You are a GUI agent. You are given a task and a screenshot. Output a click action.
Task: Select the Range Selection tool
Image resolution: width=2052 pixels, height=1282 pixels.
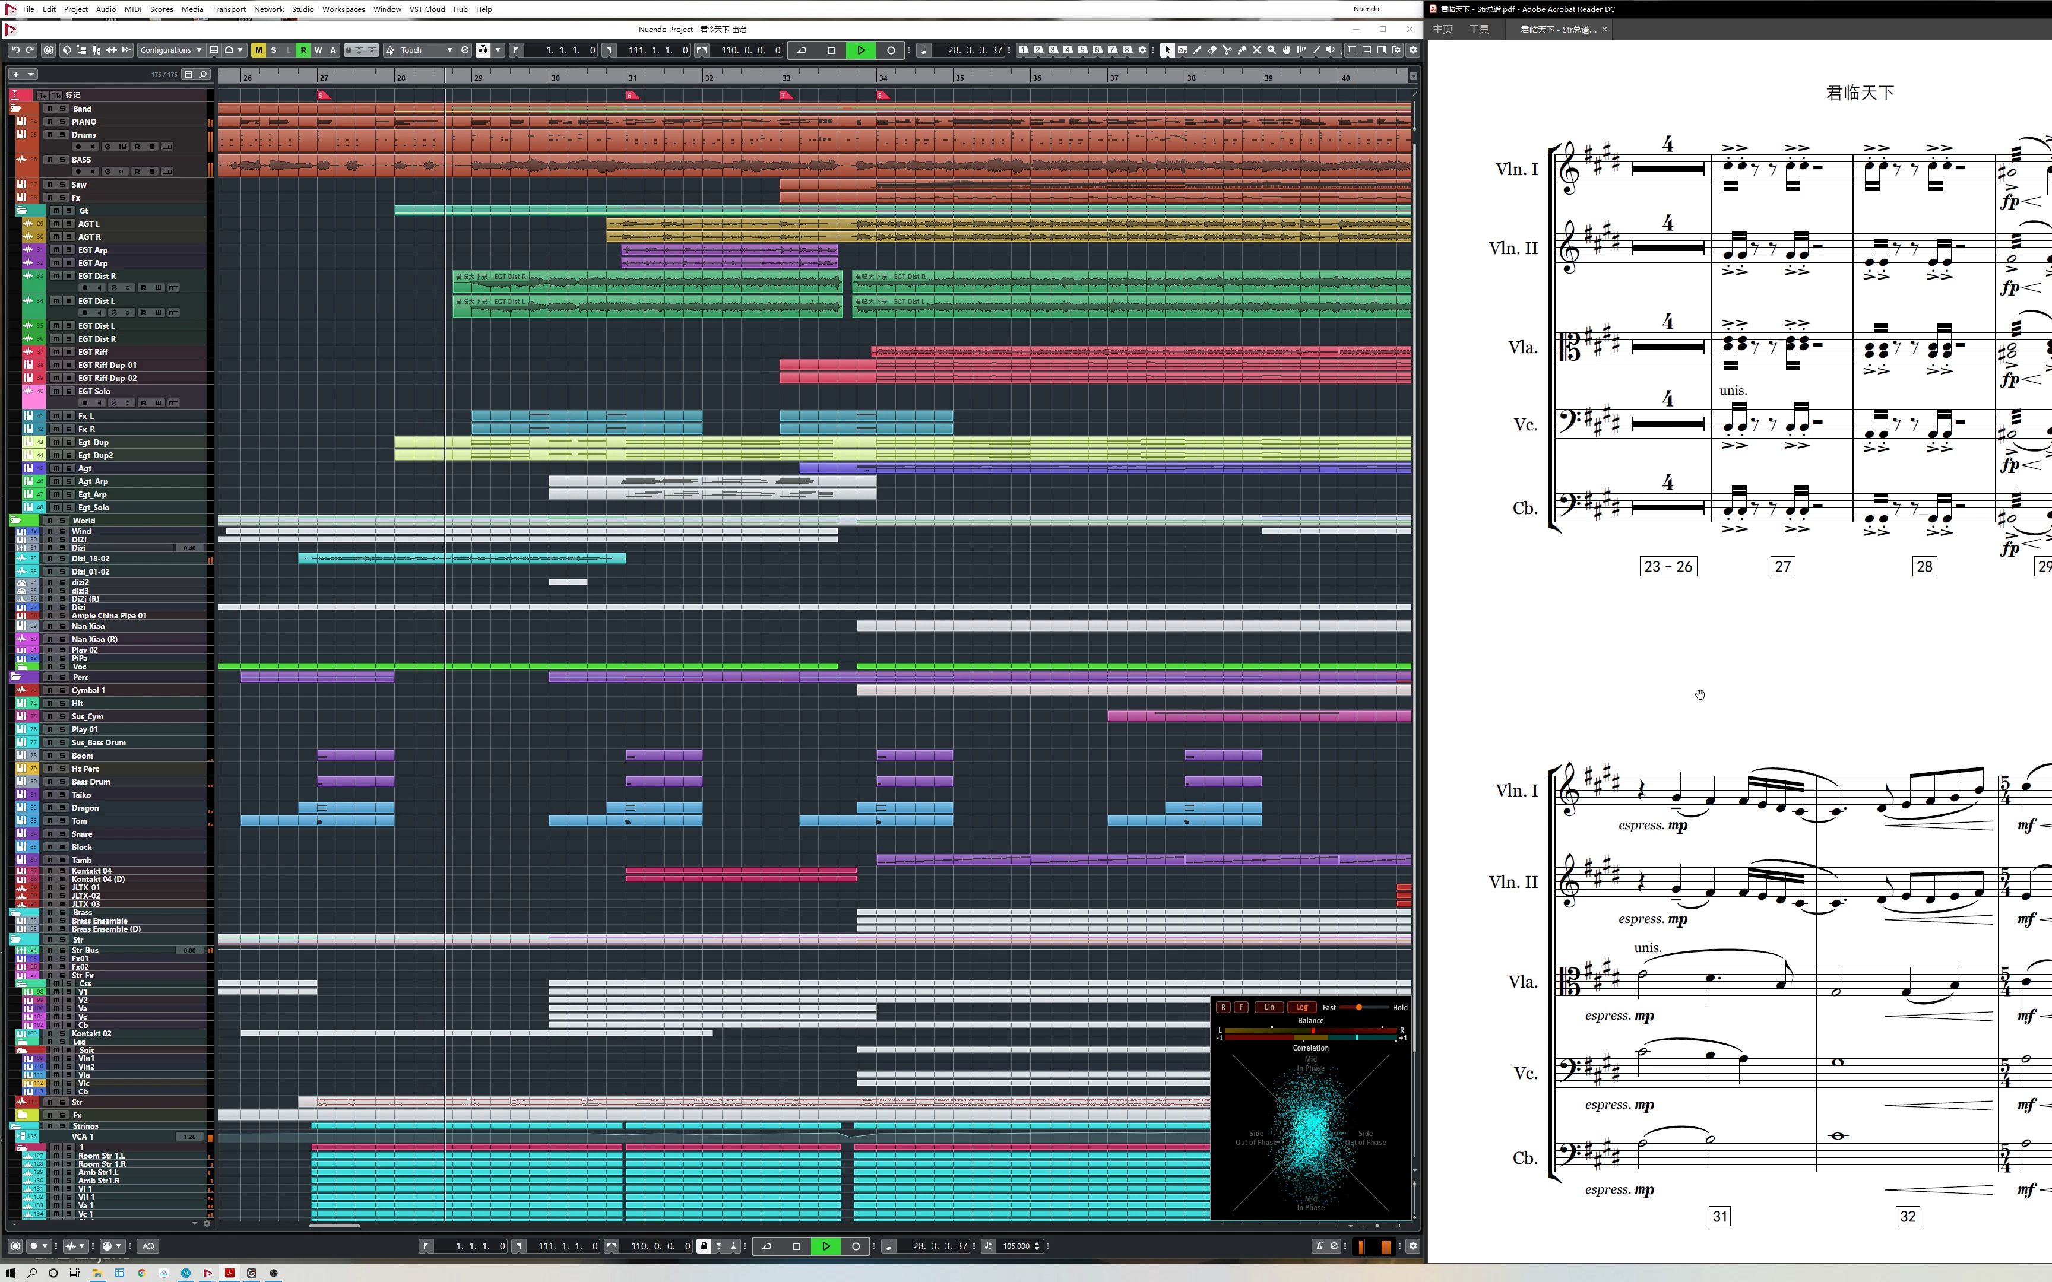[x=1182, y=50]
